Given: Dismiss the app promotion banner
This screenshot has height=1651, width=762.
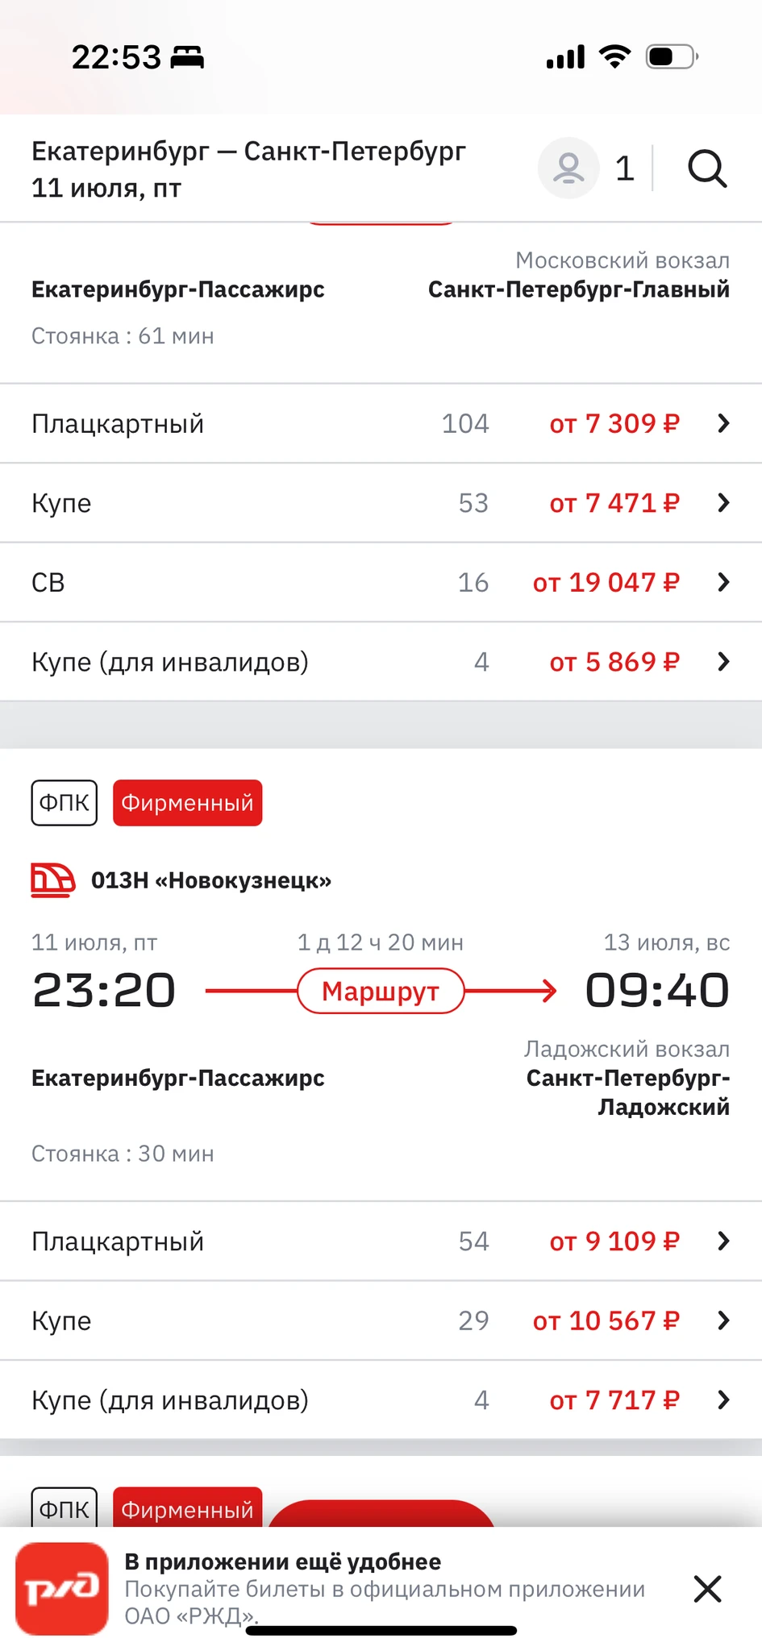Looking at the screenshot, I should pos(707,1589).
